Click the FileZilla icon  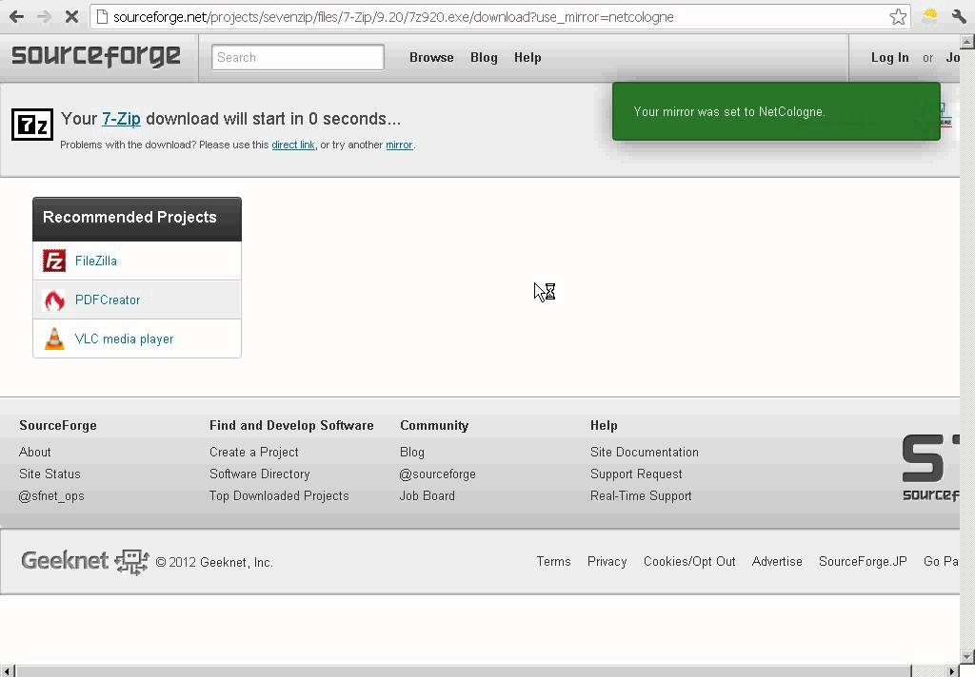54,261
